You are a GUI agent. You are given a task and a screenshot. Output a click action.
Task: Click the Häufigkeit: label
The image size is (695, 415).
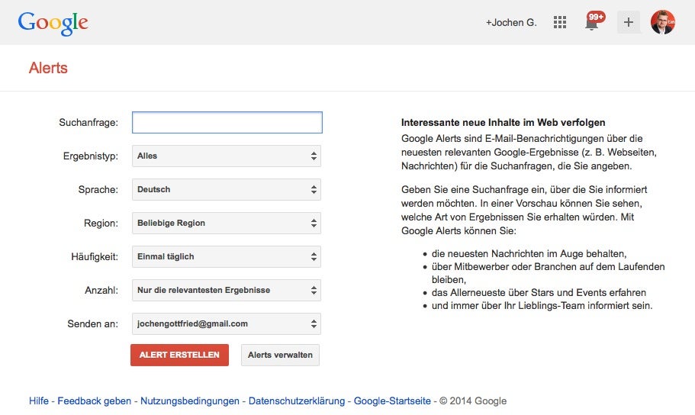[x=95, y=257]
